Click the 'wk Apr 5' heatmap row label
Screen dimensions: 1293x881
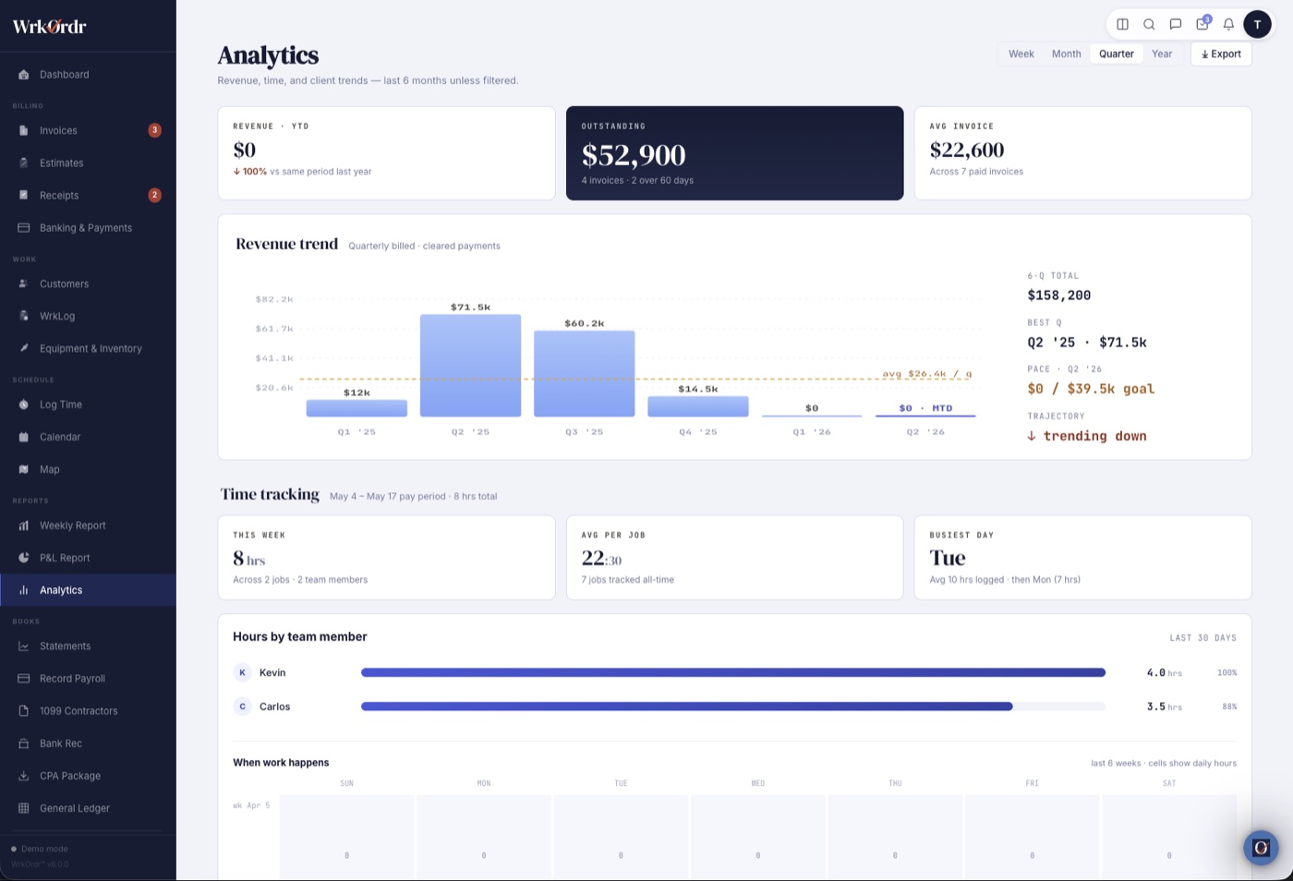click(x=251, y=806)
